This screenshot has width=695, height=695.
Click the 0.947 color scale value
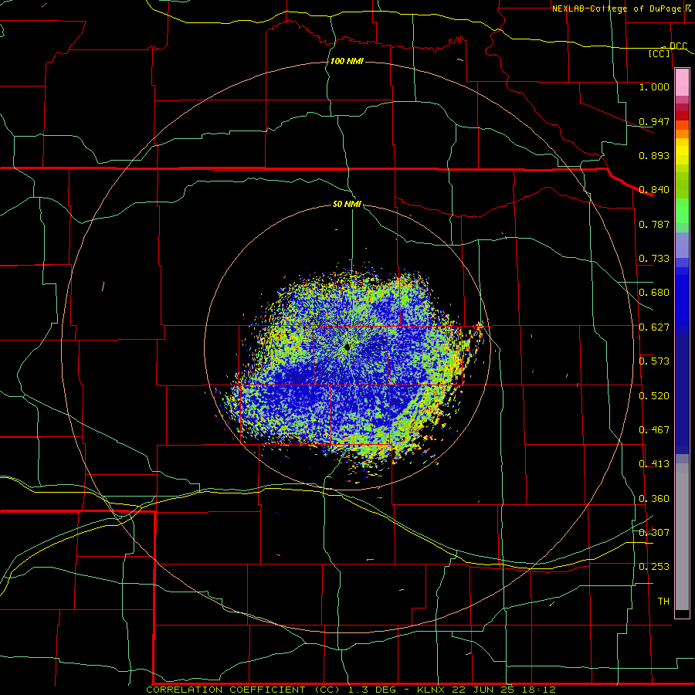(x=654, y=121)
